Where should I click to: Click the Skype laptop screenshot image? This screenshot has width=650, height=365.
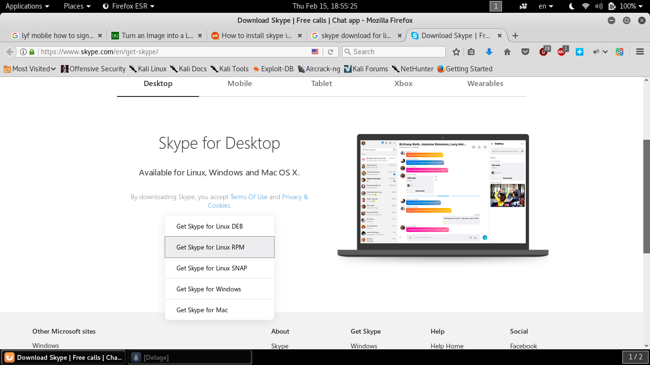[443, 196]
